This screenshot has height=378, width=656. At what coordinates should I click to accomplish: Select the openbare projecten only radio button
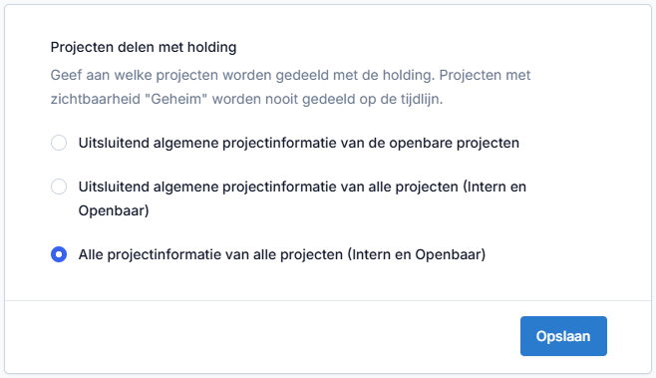tap(59, 143)
